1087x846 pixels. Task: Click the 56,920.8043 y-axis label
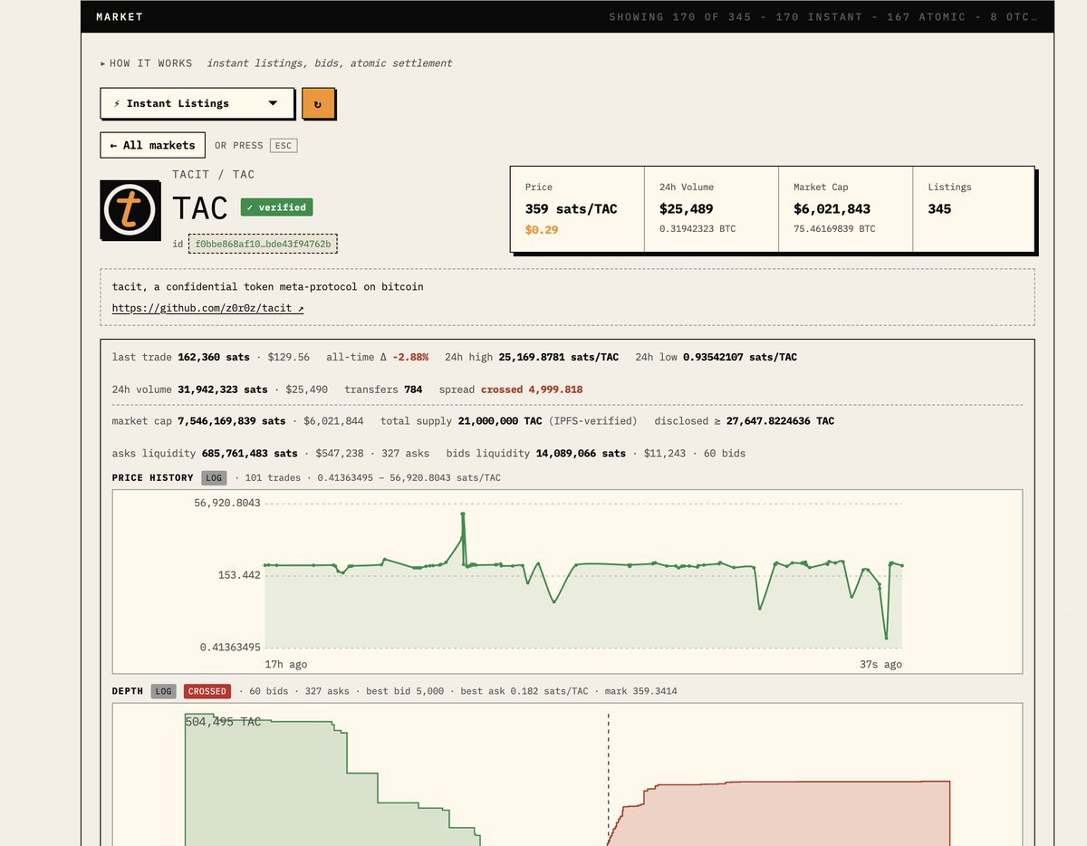(226, 503)
